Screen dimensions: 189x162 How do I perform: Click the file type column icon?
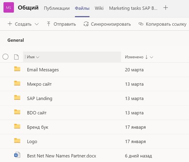16,57
